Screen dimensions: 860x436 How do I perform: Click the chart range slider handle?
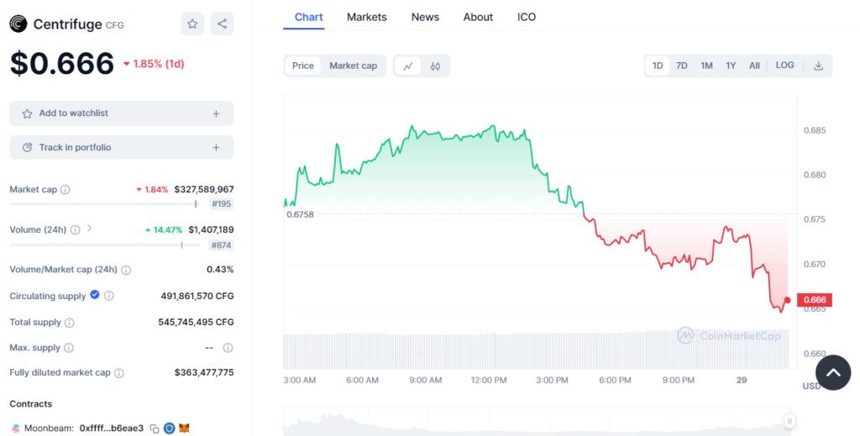(789, 421)
